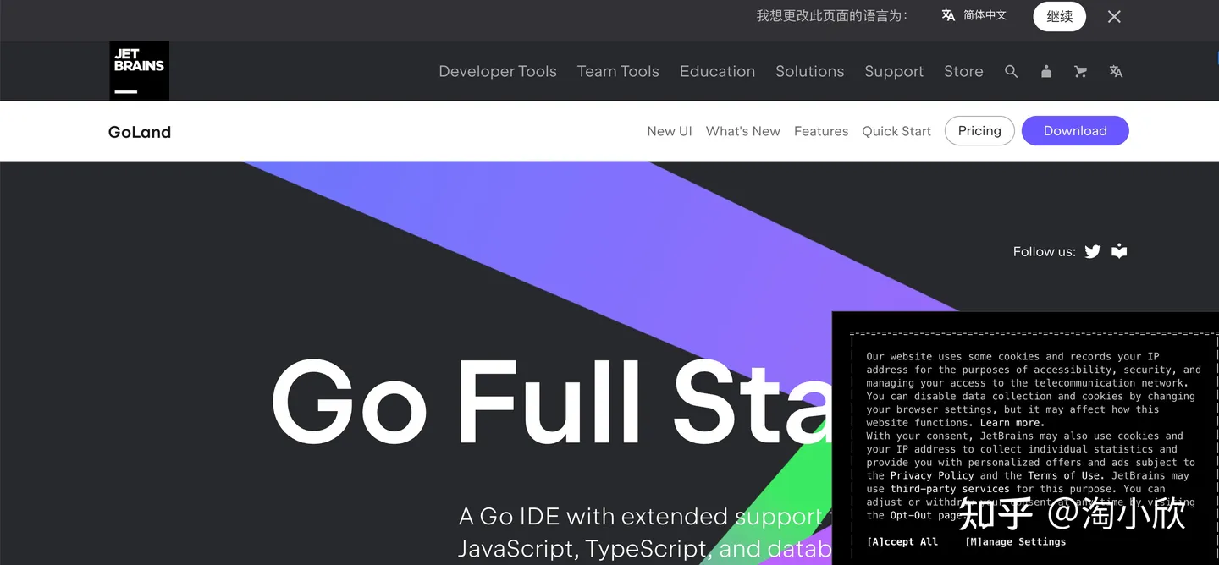Screen dimensions: 1219x565
Task: Click 继续 to confirm the language change
Action: click(x=1059, y=16)
